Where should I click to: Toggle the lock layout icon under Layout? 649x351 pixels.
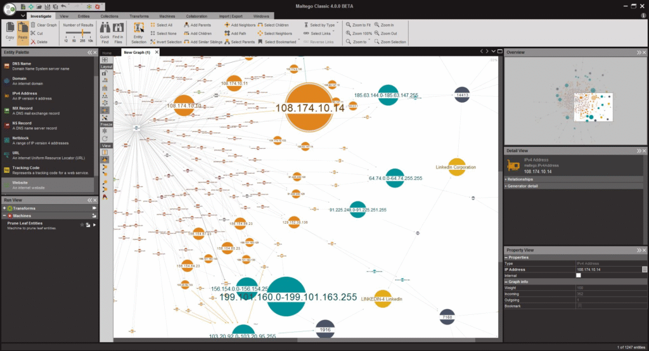(105, 73)
